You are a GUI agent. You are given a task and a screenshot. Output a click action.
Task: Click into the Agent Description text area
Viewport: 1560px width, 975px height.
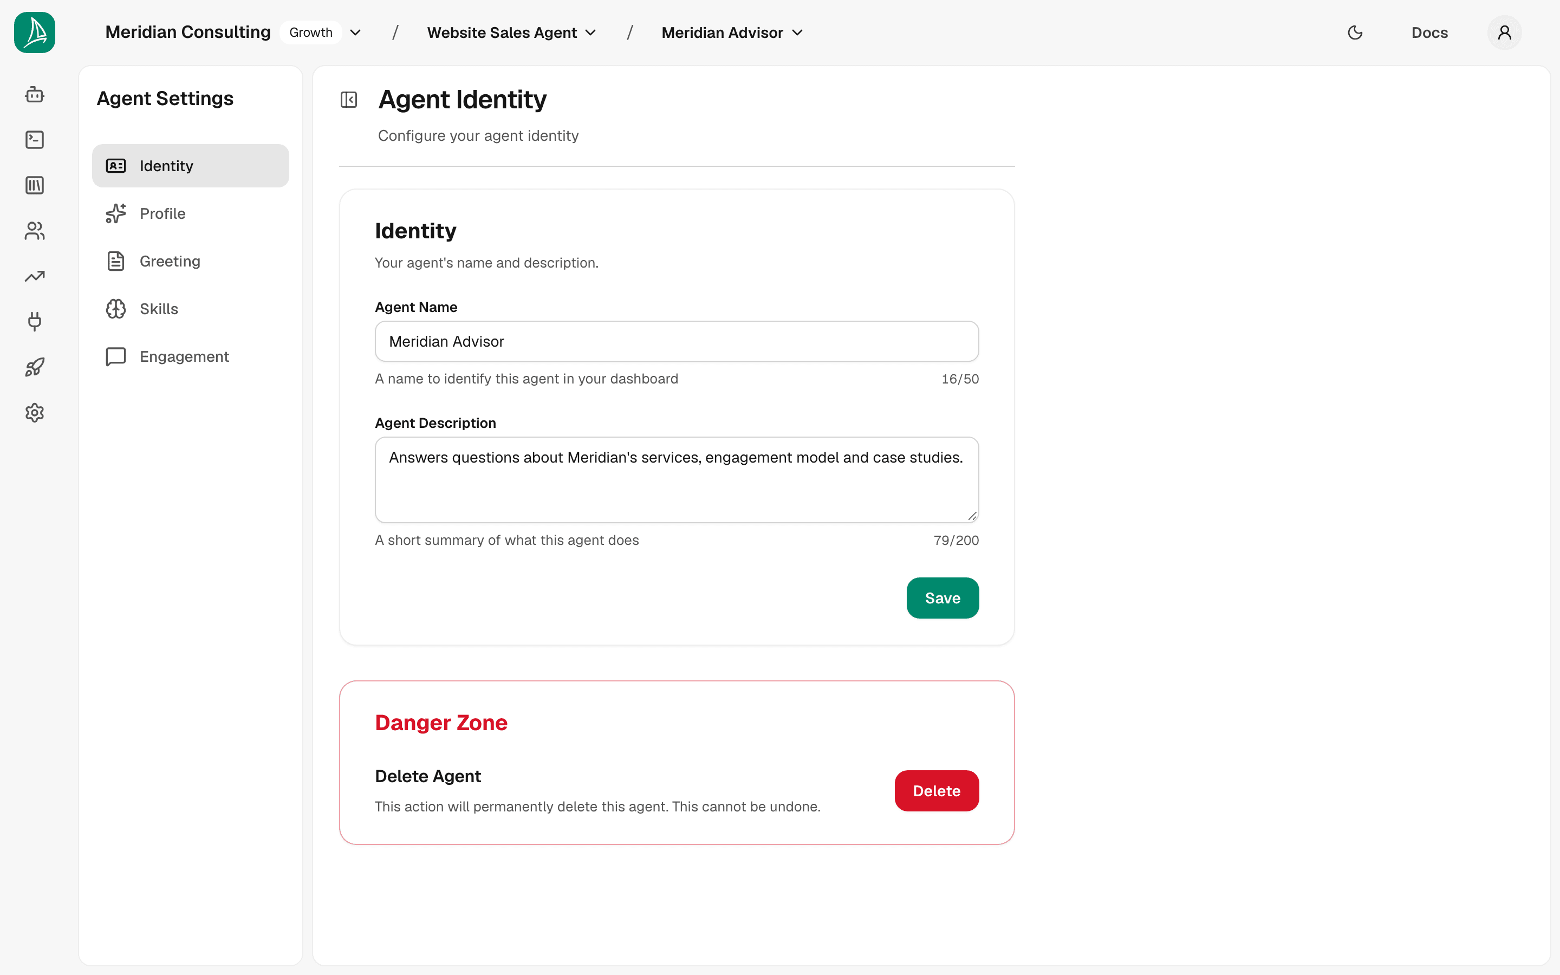[677, 480]
